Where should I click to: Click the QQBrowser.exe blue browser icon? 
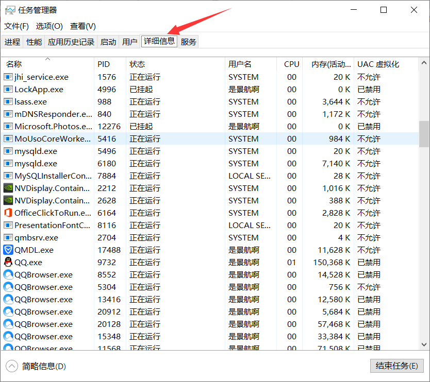[x=8, y=274]
